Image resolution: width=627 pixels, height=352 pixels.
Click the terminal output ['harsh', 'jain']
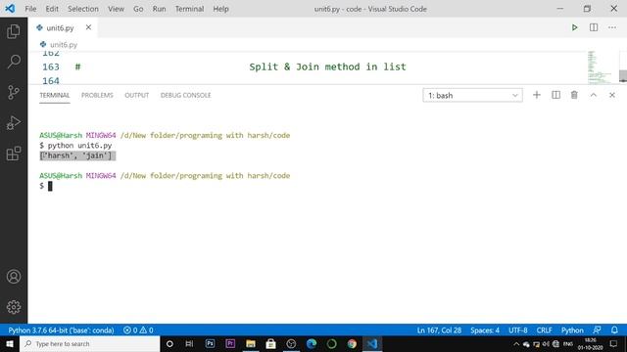click(77, 155)
